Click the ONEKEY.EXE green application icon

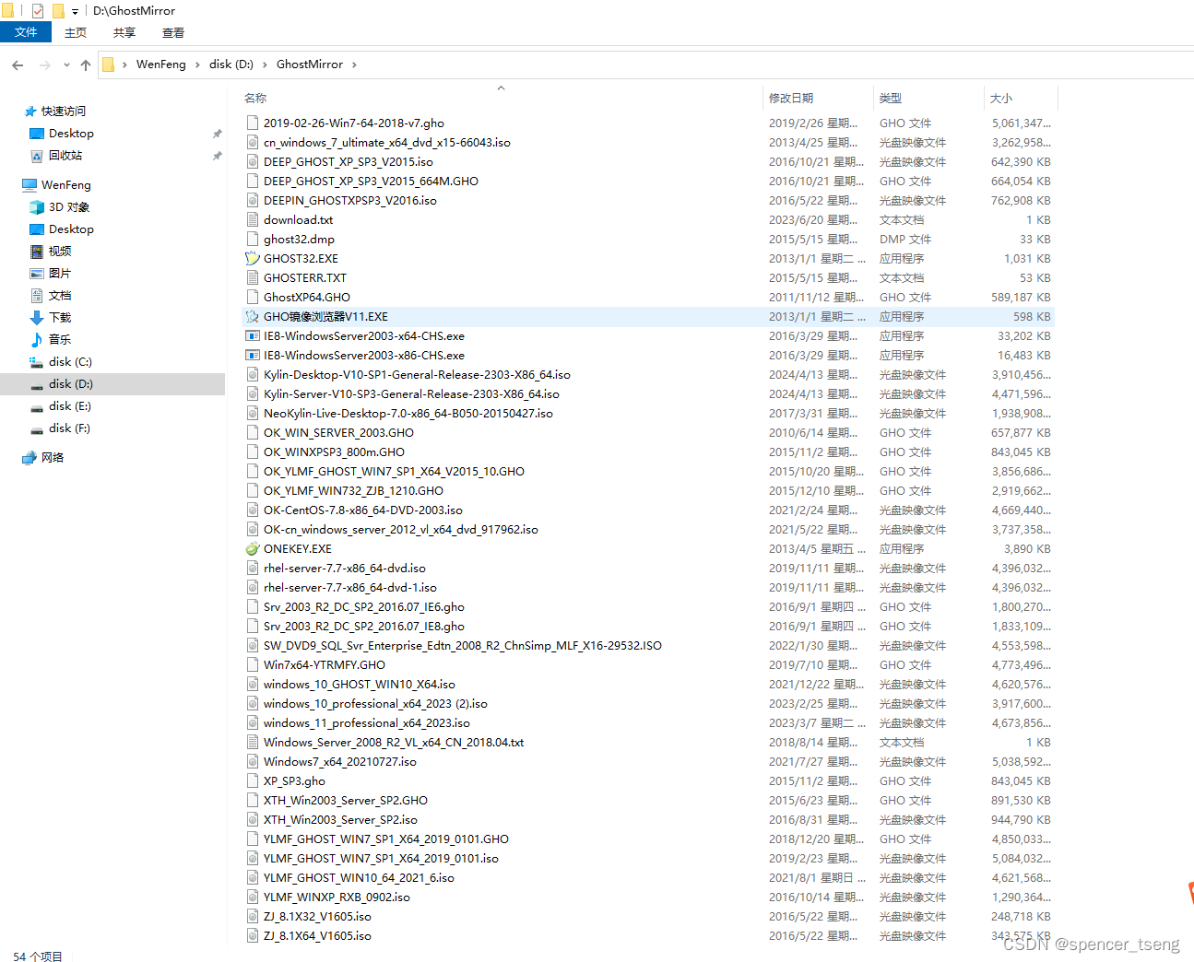coord(253,549)
